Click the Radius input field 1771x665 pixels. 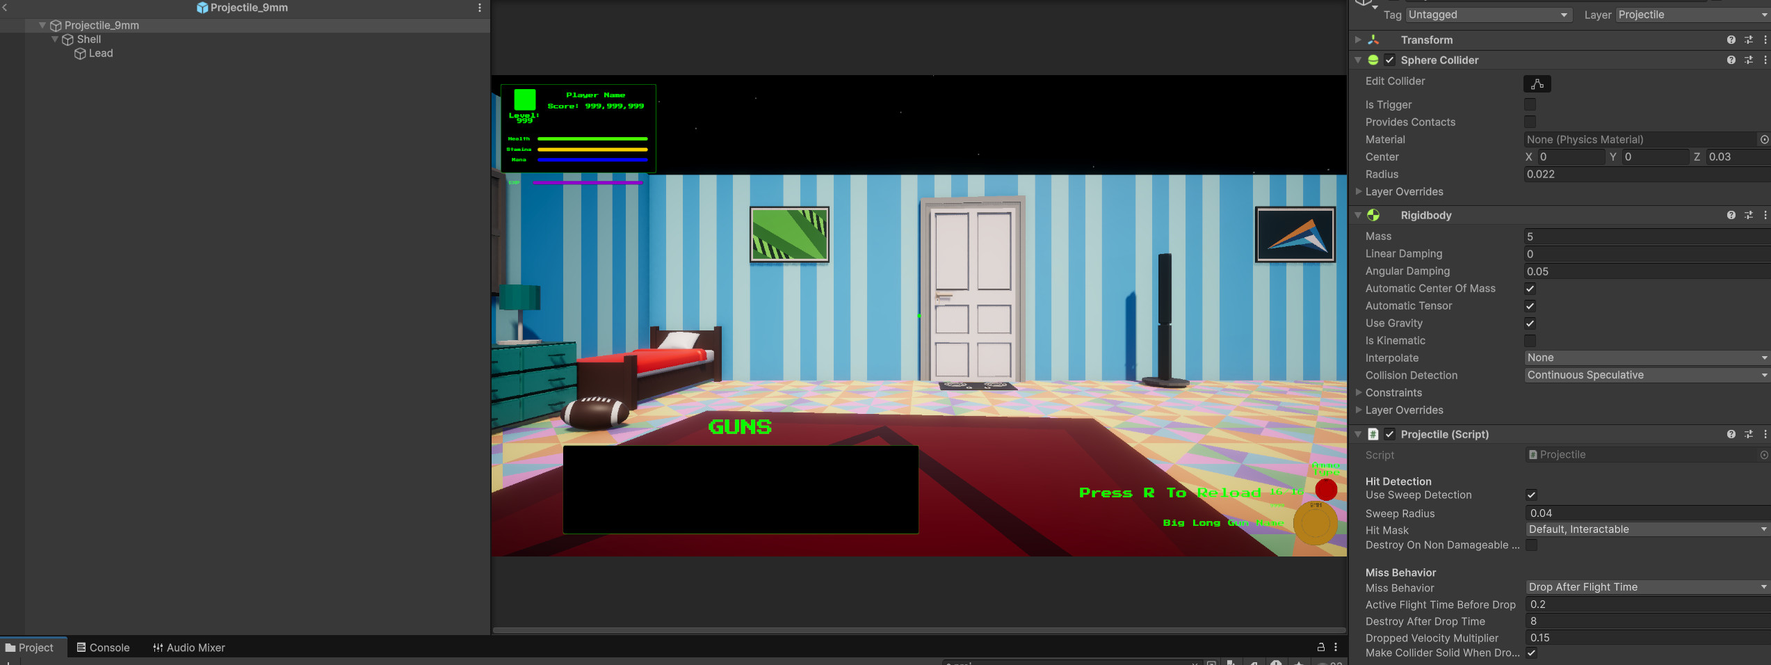(x=1647, y=175)
